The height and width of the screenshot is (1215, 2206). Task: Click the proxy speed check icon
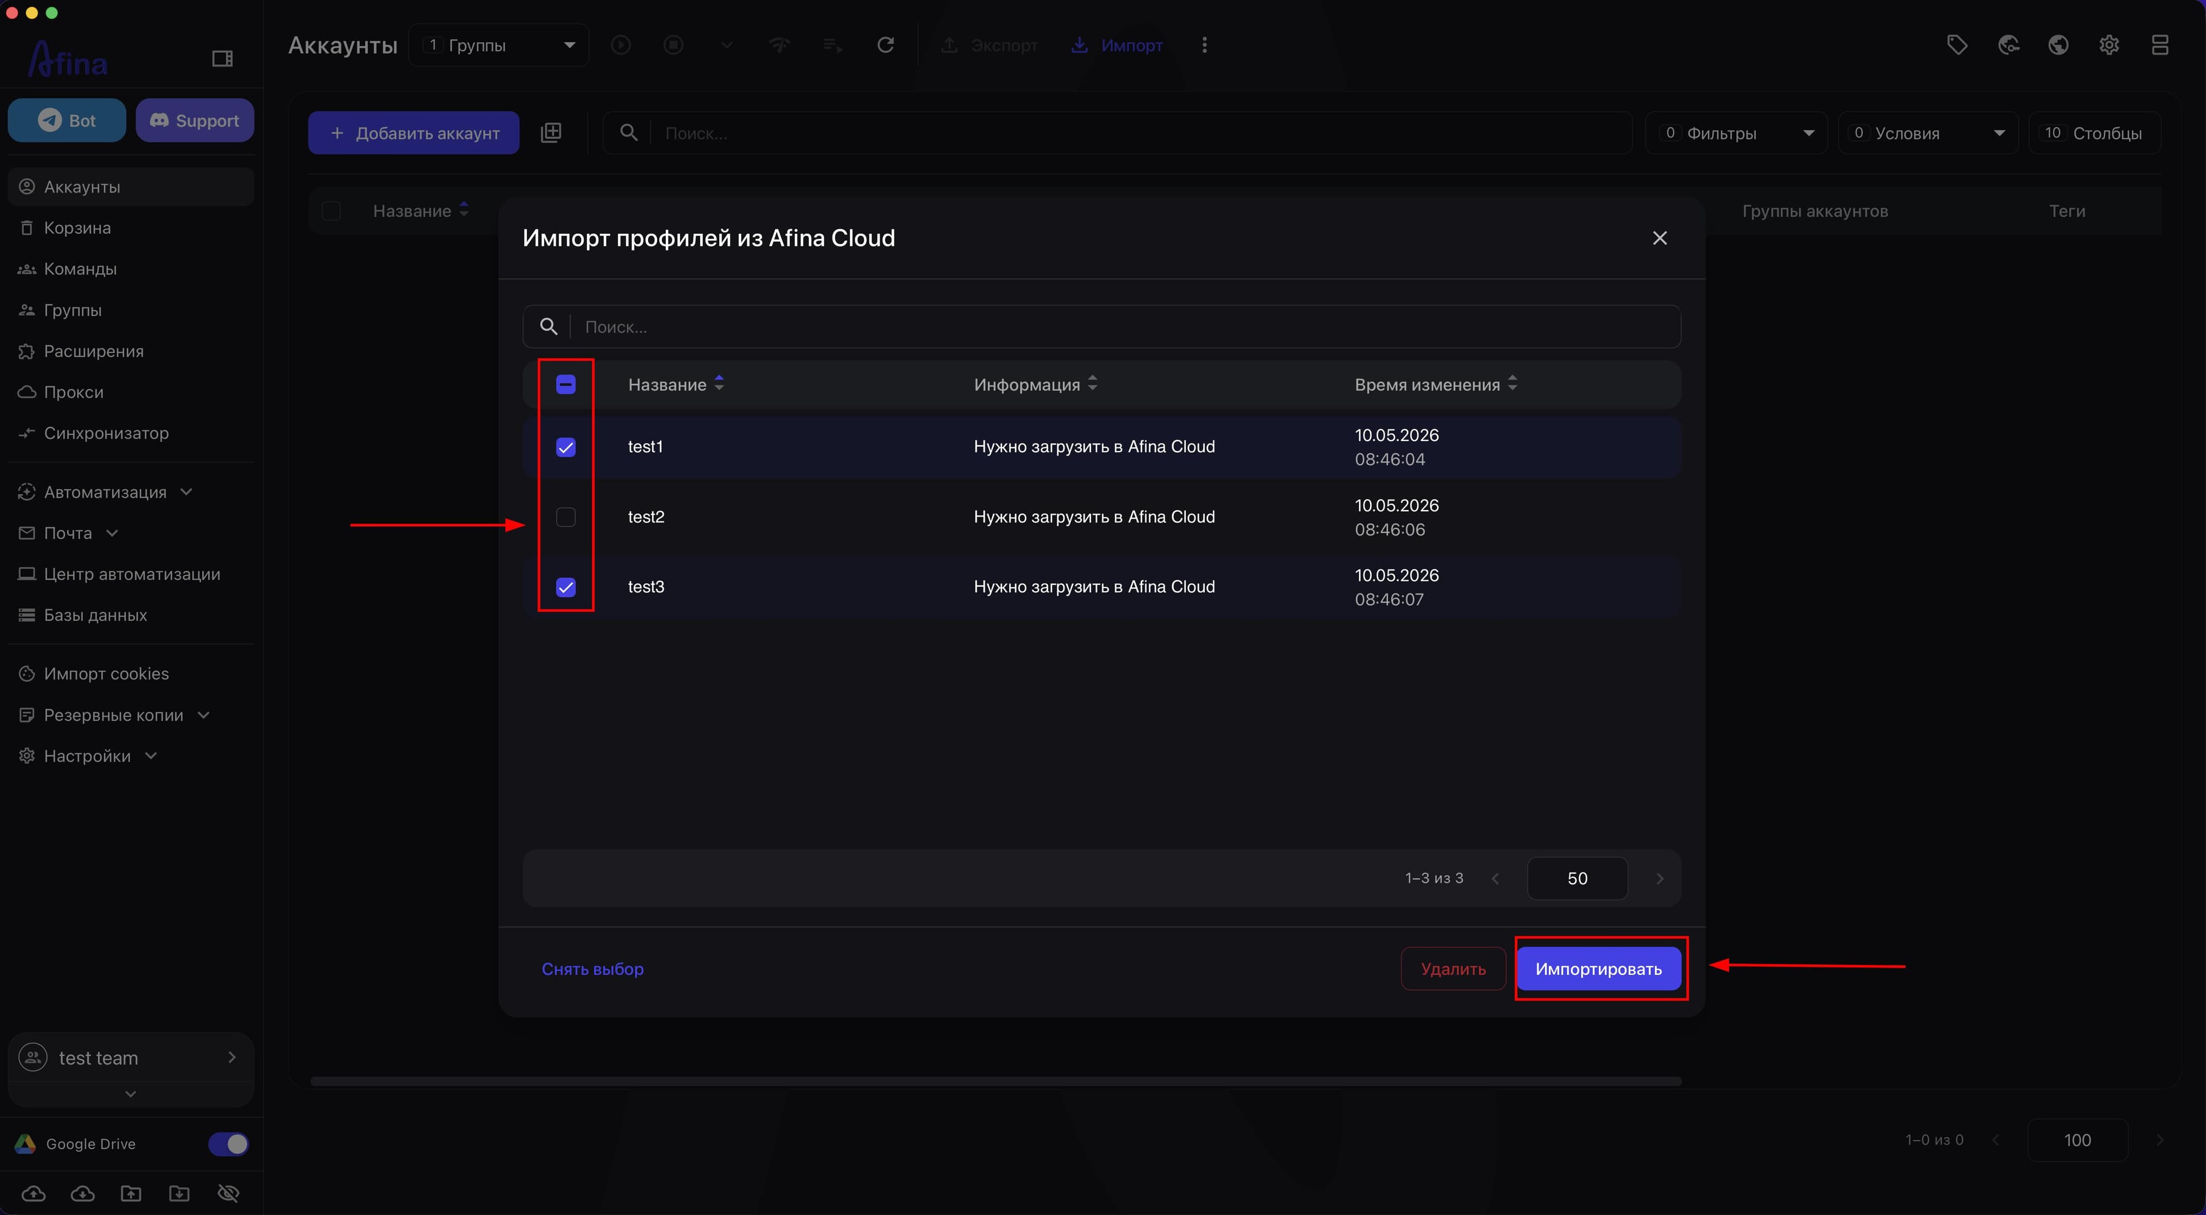point(780,45)
